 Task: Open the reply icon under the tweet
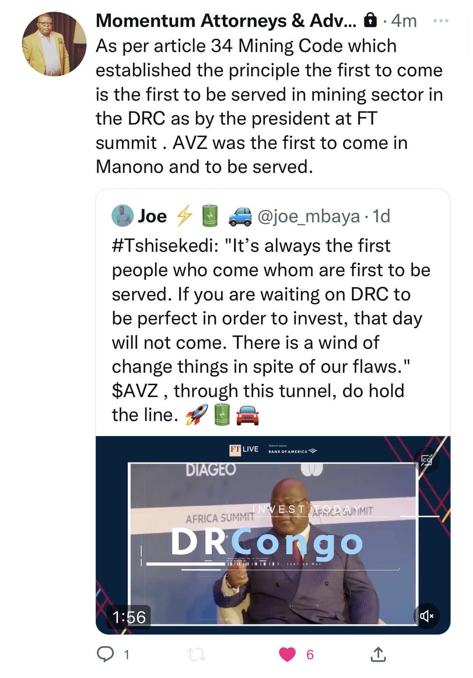(105, 654)
